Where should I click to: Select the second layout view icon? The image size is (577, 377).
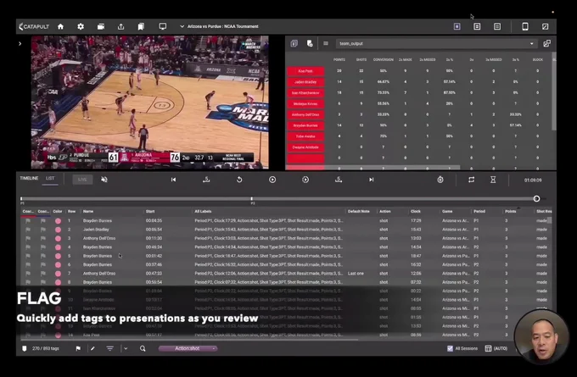[477, 26]
